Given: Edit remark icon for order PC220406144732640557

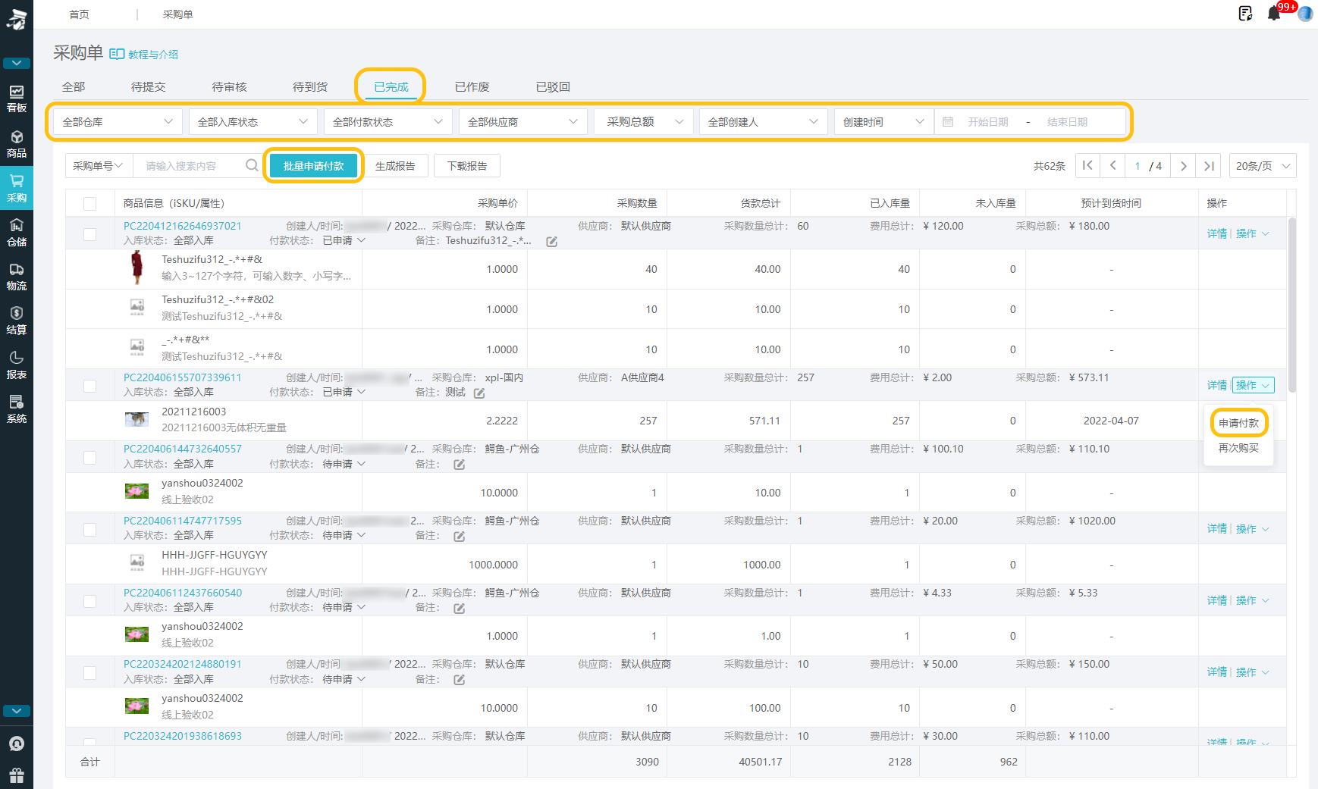Looking at the screenshot, I should 459,465.
